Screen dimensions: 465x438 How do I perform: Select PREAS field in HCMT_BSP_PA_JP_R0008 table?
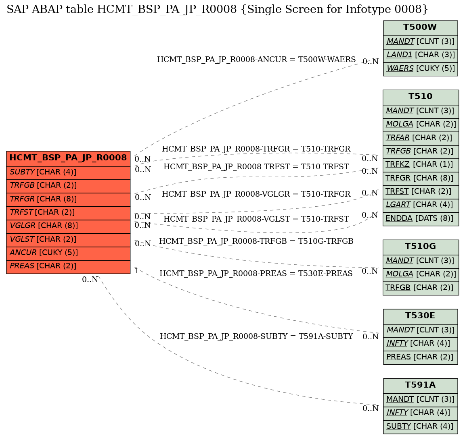tap(68, 266)
